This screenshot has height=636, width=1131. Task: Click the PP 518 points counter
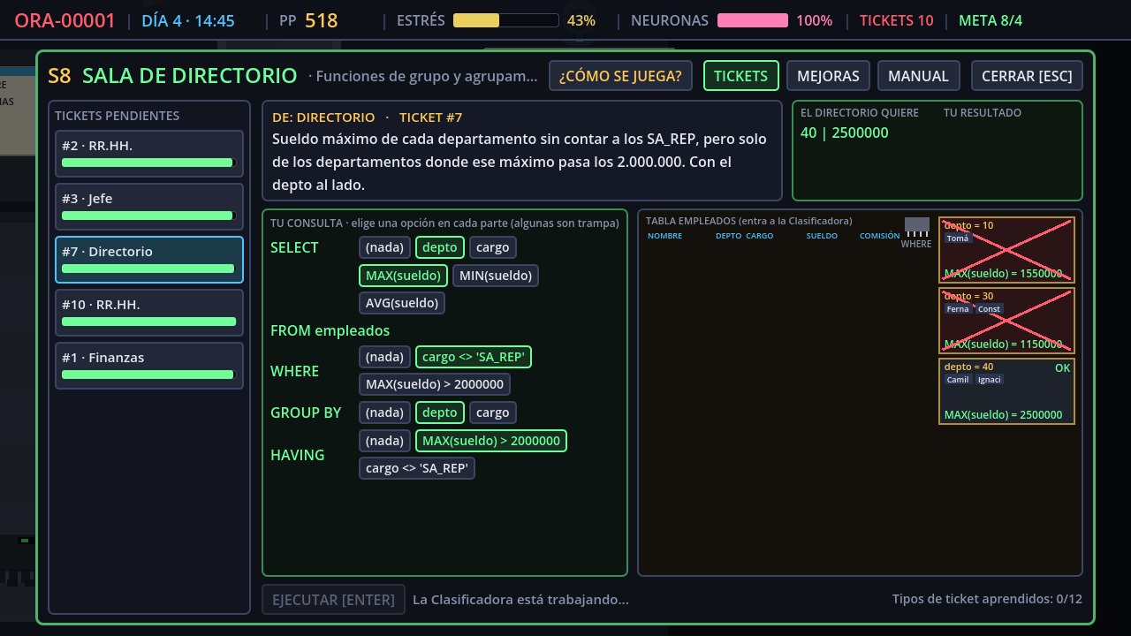tap(308, 20)
